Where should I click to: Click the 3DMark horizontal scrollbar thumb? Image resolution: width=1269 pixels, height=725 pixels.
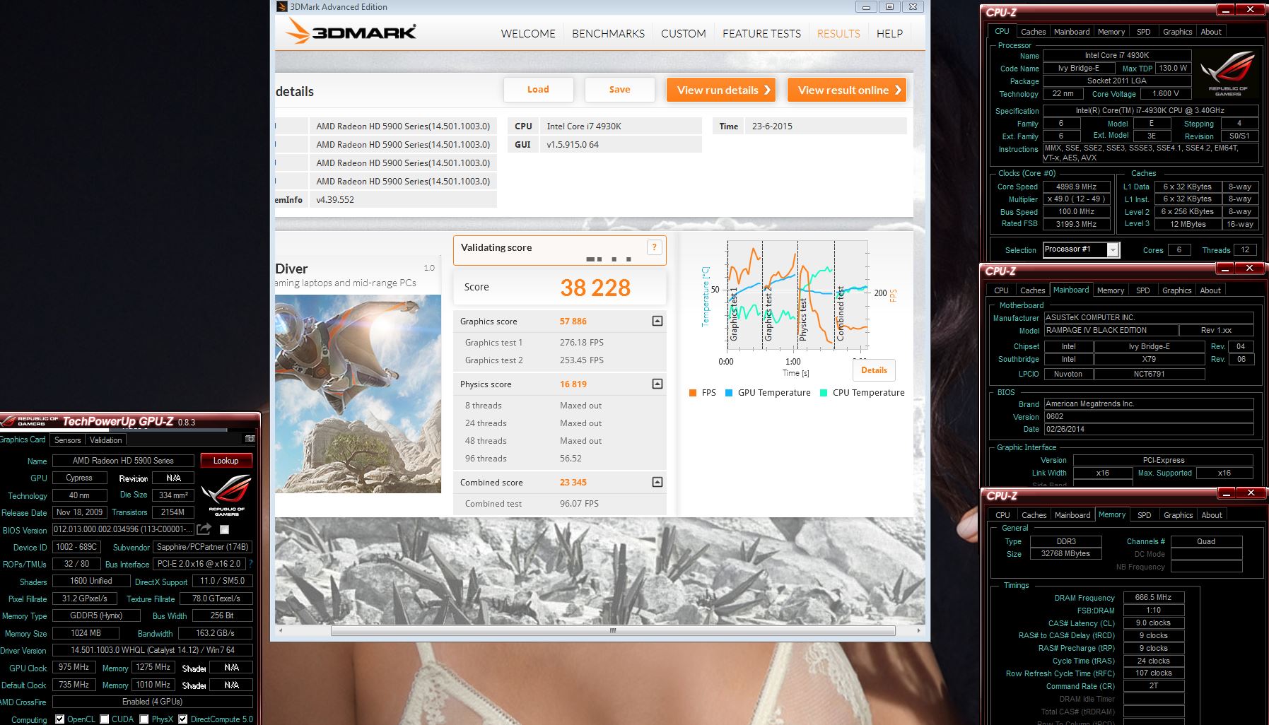coord(613,630)
